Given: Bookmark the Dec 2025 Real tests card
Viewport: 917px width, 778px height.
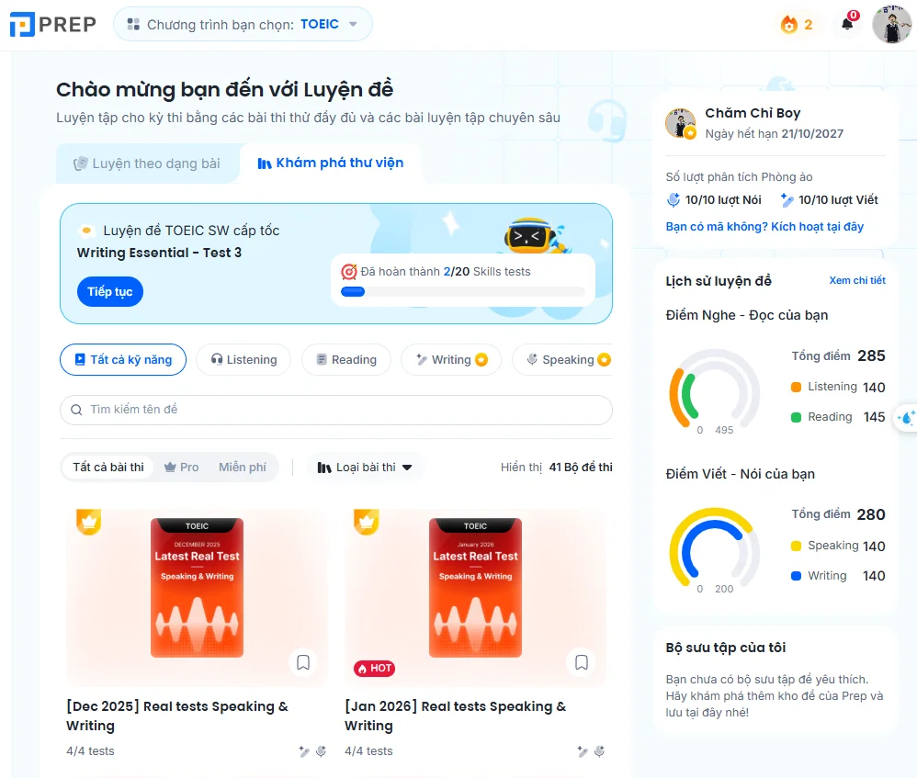Looking at the screenshot, I should click(303, 662).
